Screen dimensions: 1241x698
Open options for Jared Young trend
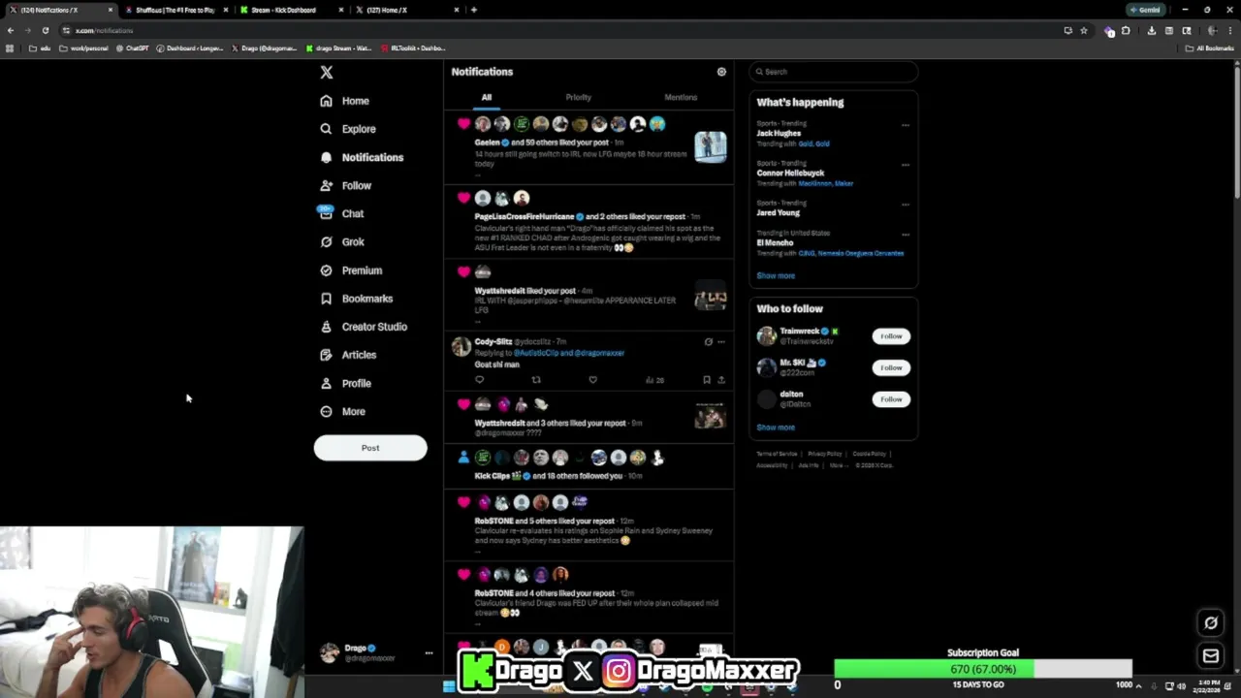click(x=906, y=205)
